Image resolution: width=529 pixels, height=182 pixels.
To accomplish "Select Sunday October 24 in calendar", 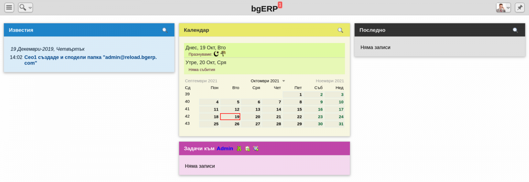I will coord(334,117).
